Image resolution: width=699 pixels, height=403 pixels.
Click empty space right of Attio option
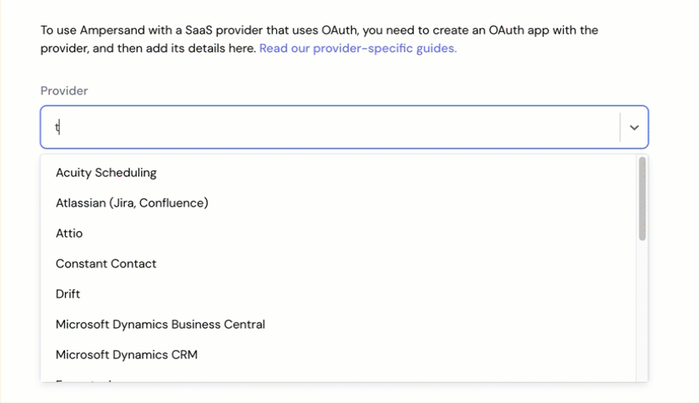tap(356, 234)
